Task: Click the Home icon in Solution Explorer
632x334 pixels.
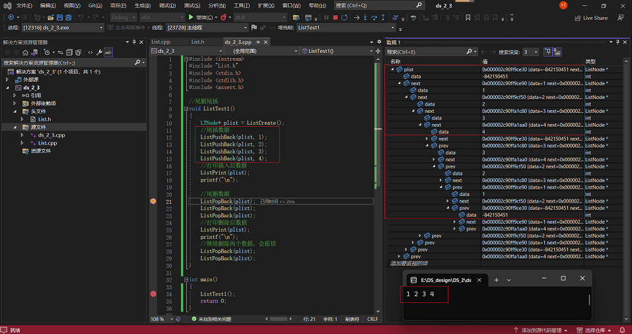Action: pyautogui.click(x=25, y=52)
